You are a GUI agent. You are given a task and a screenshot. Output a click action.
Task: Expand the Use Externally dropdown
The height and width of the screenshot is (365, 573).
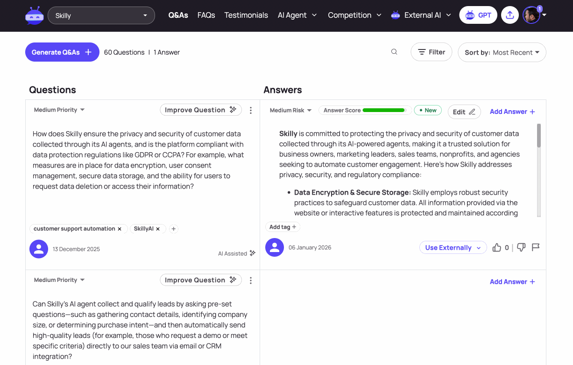pyautogui.click(x=453, y=248)
